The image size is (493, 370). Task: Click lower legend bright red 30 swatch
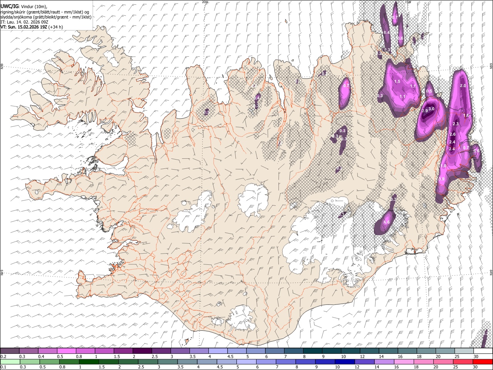[x=482, y=362]
